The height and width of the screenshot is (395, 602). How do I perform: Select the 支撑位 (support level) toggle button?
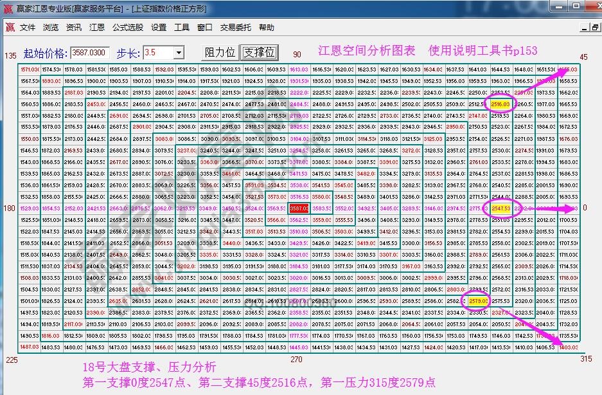tap(260, 51)
